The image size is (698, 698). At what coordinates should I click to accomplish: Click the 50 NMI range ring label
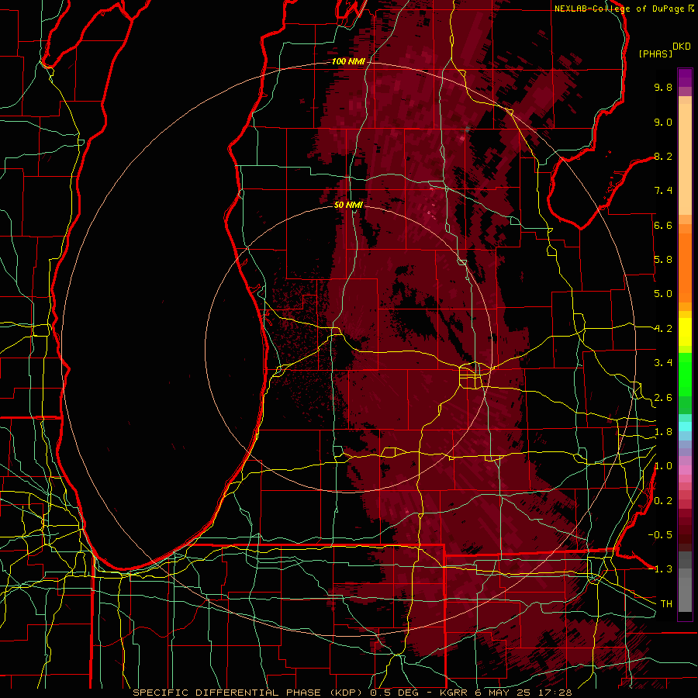pyautogui.click(x=348, y=205)
